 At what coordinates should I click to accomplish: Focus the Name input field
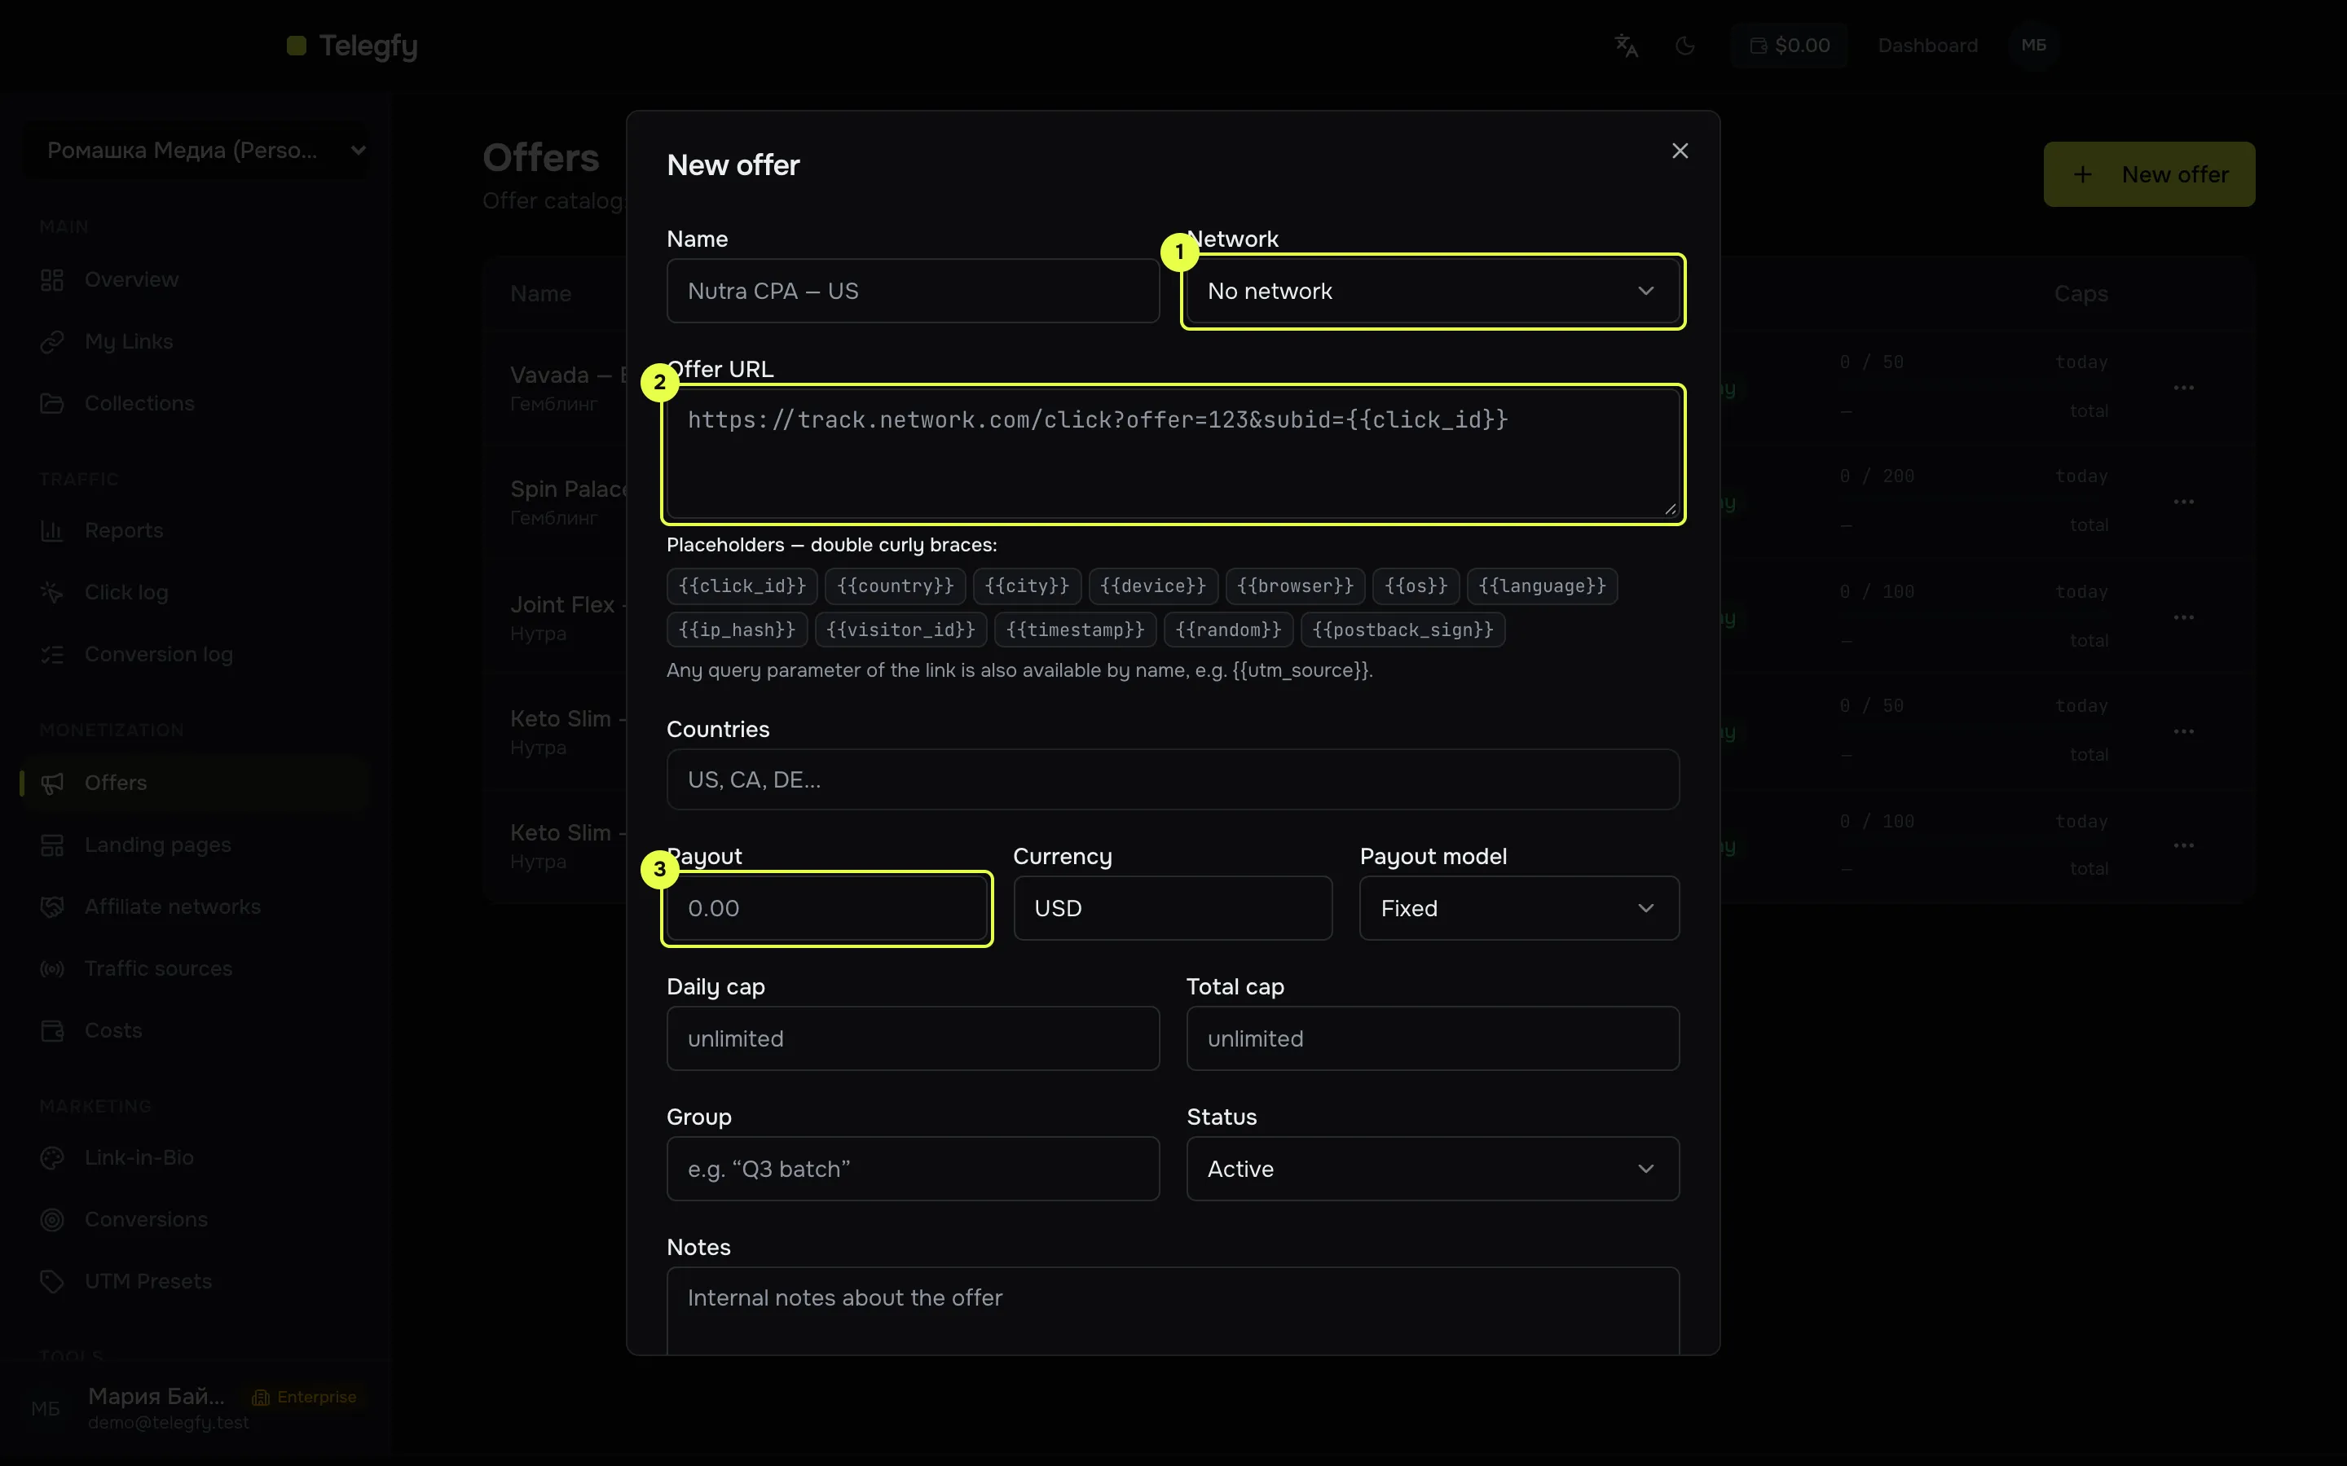[913, 291]
